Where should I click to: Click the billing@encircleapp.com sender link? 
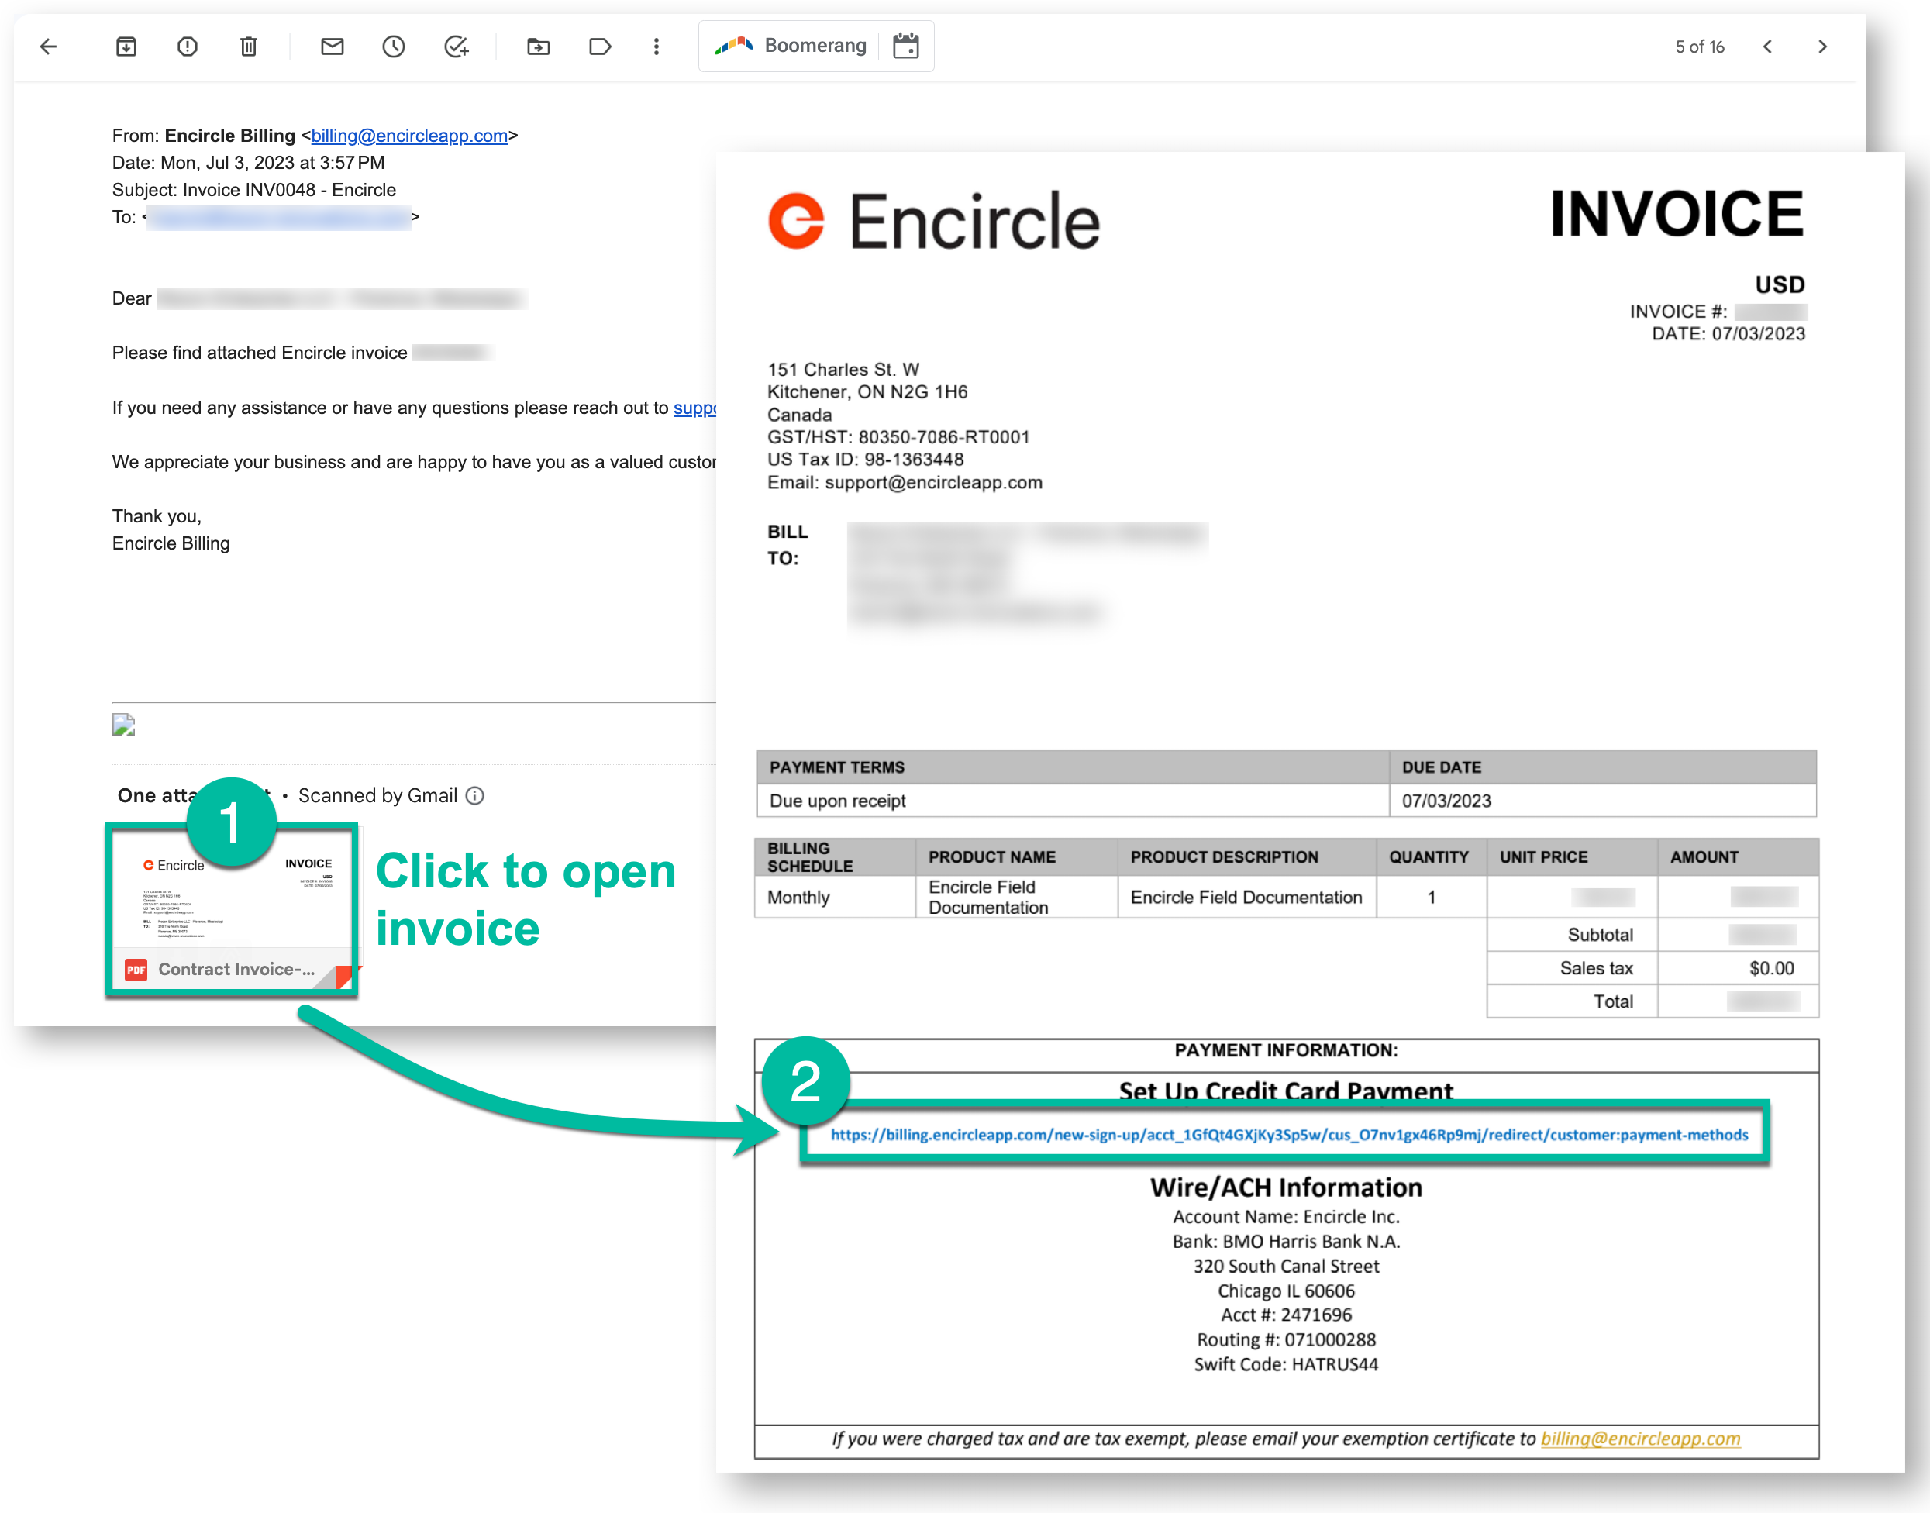(409, 136)
